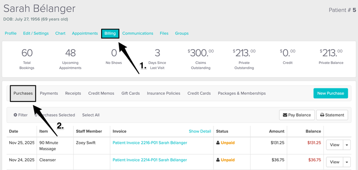The height and width of the screenshot is (170, 358).
Task: Switch to the Chart tab
Action: tap(60, 33)
